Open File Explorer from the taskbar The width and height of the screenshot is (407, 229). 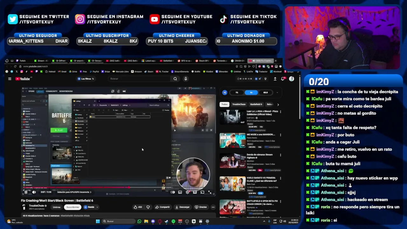point(146,221)
